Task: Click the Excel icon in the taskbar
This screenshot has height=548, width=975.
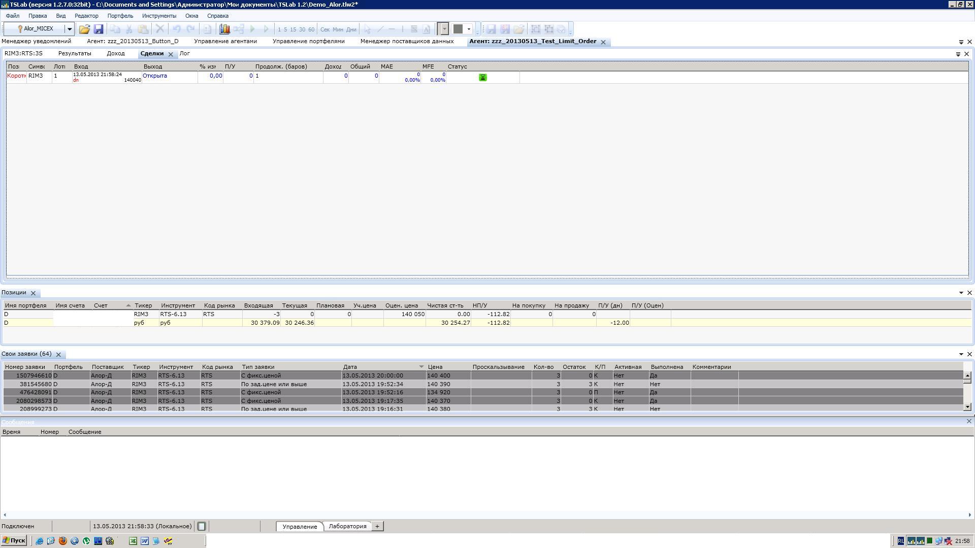Action: [133, 541]
